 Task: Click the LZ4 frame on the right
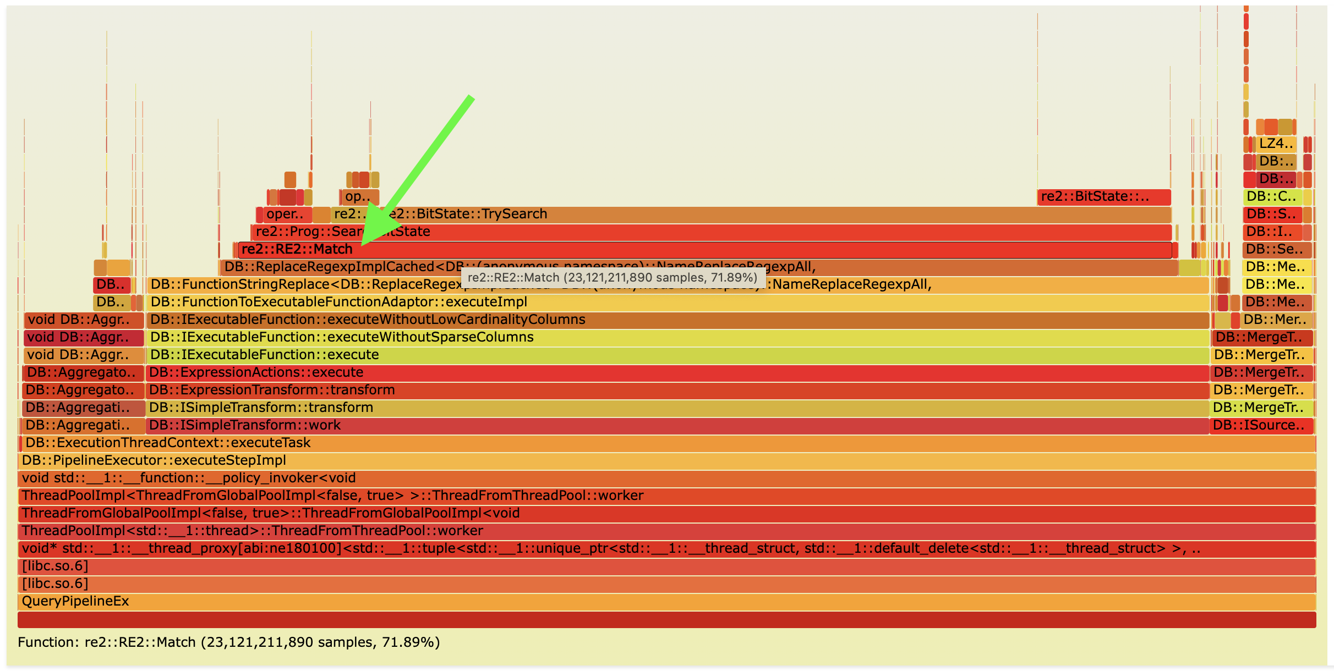(x=1275, y=145)
